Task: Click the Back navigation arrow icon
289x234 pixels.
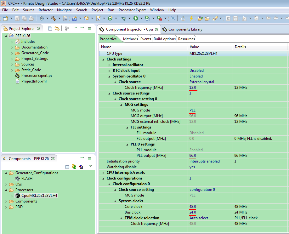Action: tap(276, 18)
